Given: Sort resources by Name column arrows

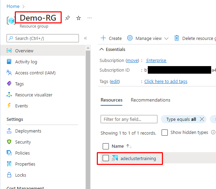Looking at the screenshot, I should pos(129,146).
